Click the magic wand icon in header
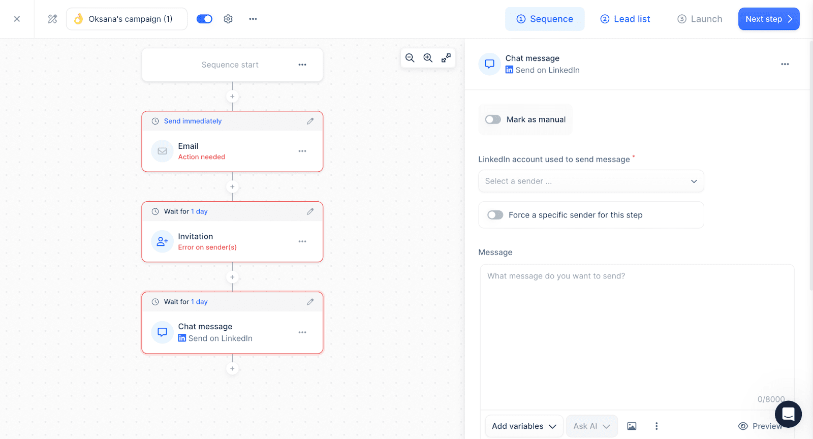 [52, 19]
